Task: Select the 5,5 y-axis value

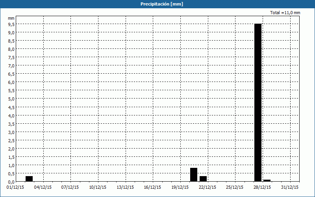Action: (x=11, y=91)
